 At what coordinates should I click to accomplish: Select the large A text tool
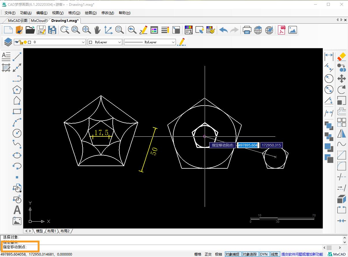tap(17, 210)
